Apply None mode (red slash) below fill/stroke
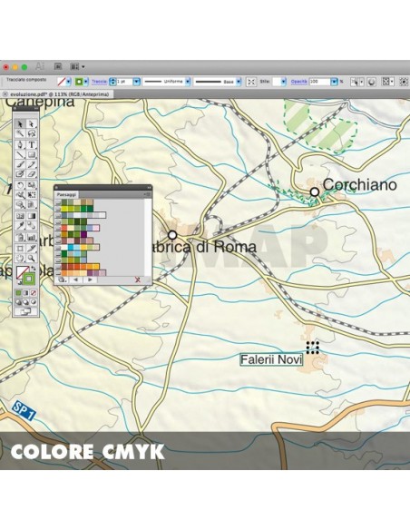410x530 pixels. [34, 293]
